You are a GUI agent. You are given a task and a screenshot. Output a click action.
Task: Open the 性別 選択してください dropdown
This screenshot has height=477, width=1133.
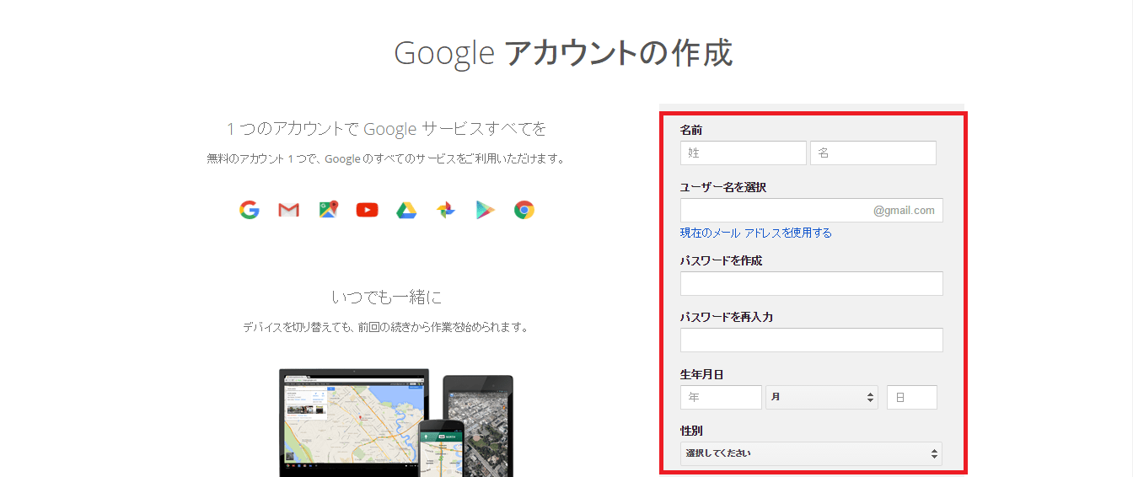812,453
